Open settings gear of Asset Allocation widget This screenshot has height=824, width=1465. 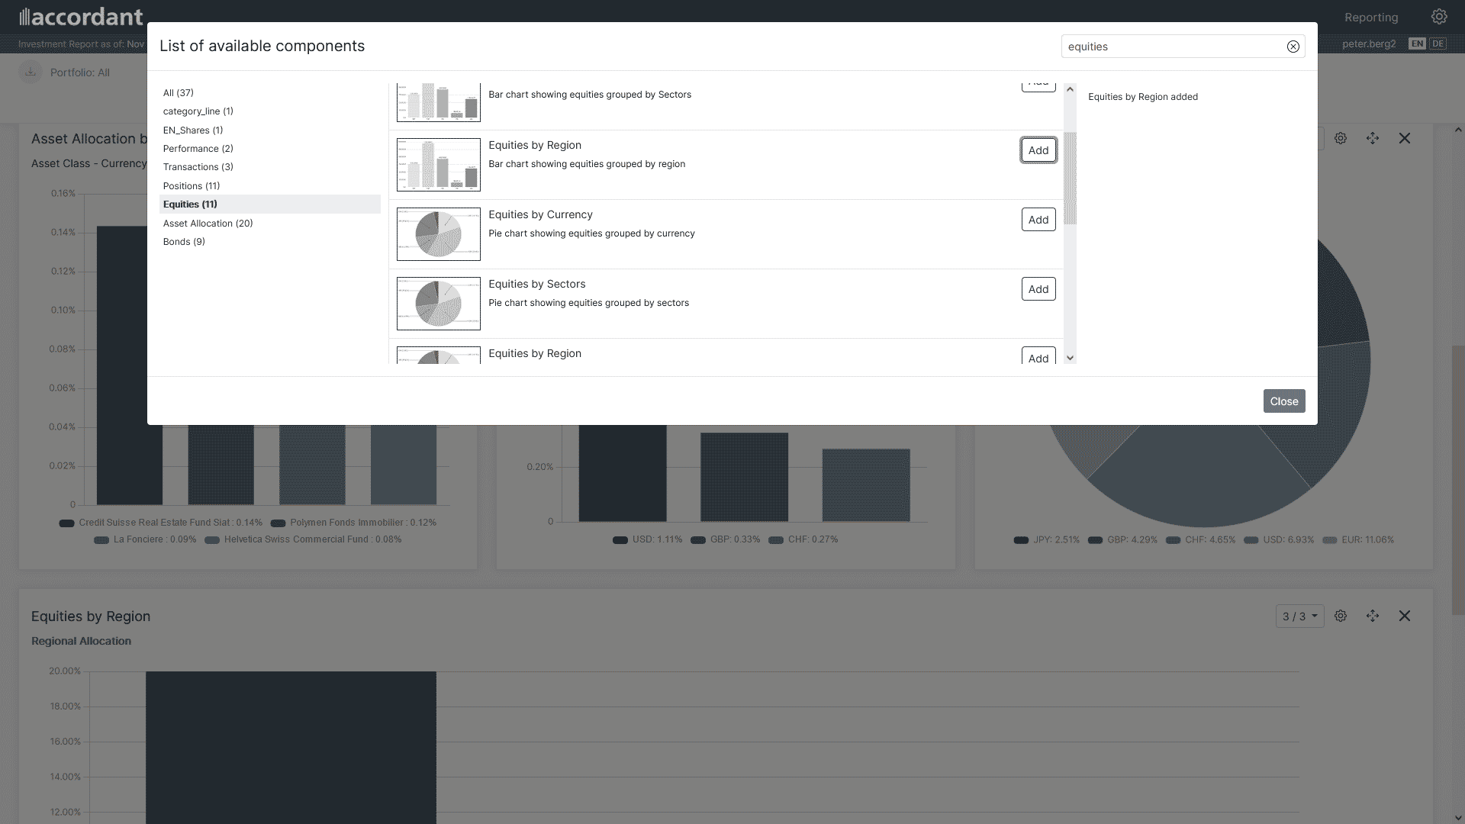(1341, 138)
